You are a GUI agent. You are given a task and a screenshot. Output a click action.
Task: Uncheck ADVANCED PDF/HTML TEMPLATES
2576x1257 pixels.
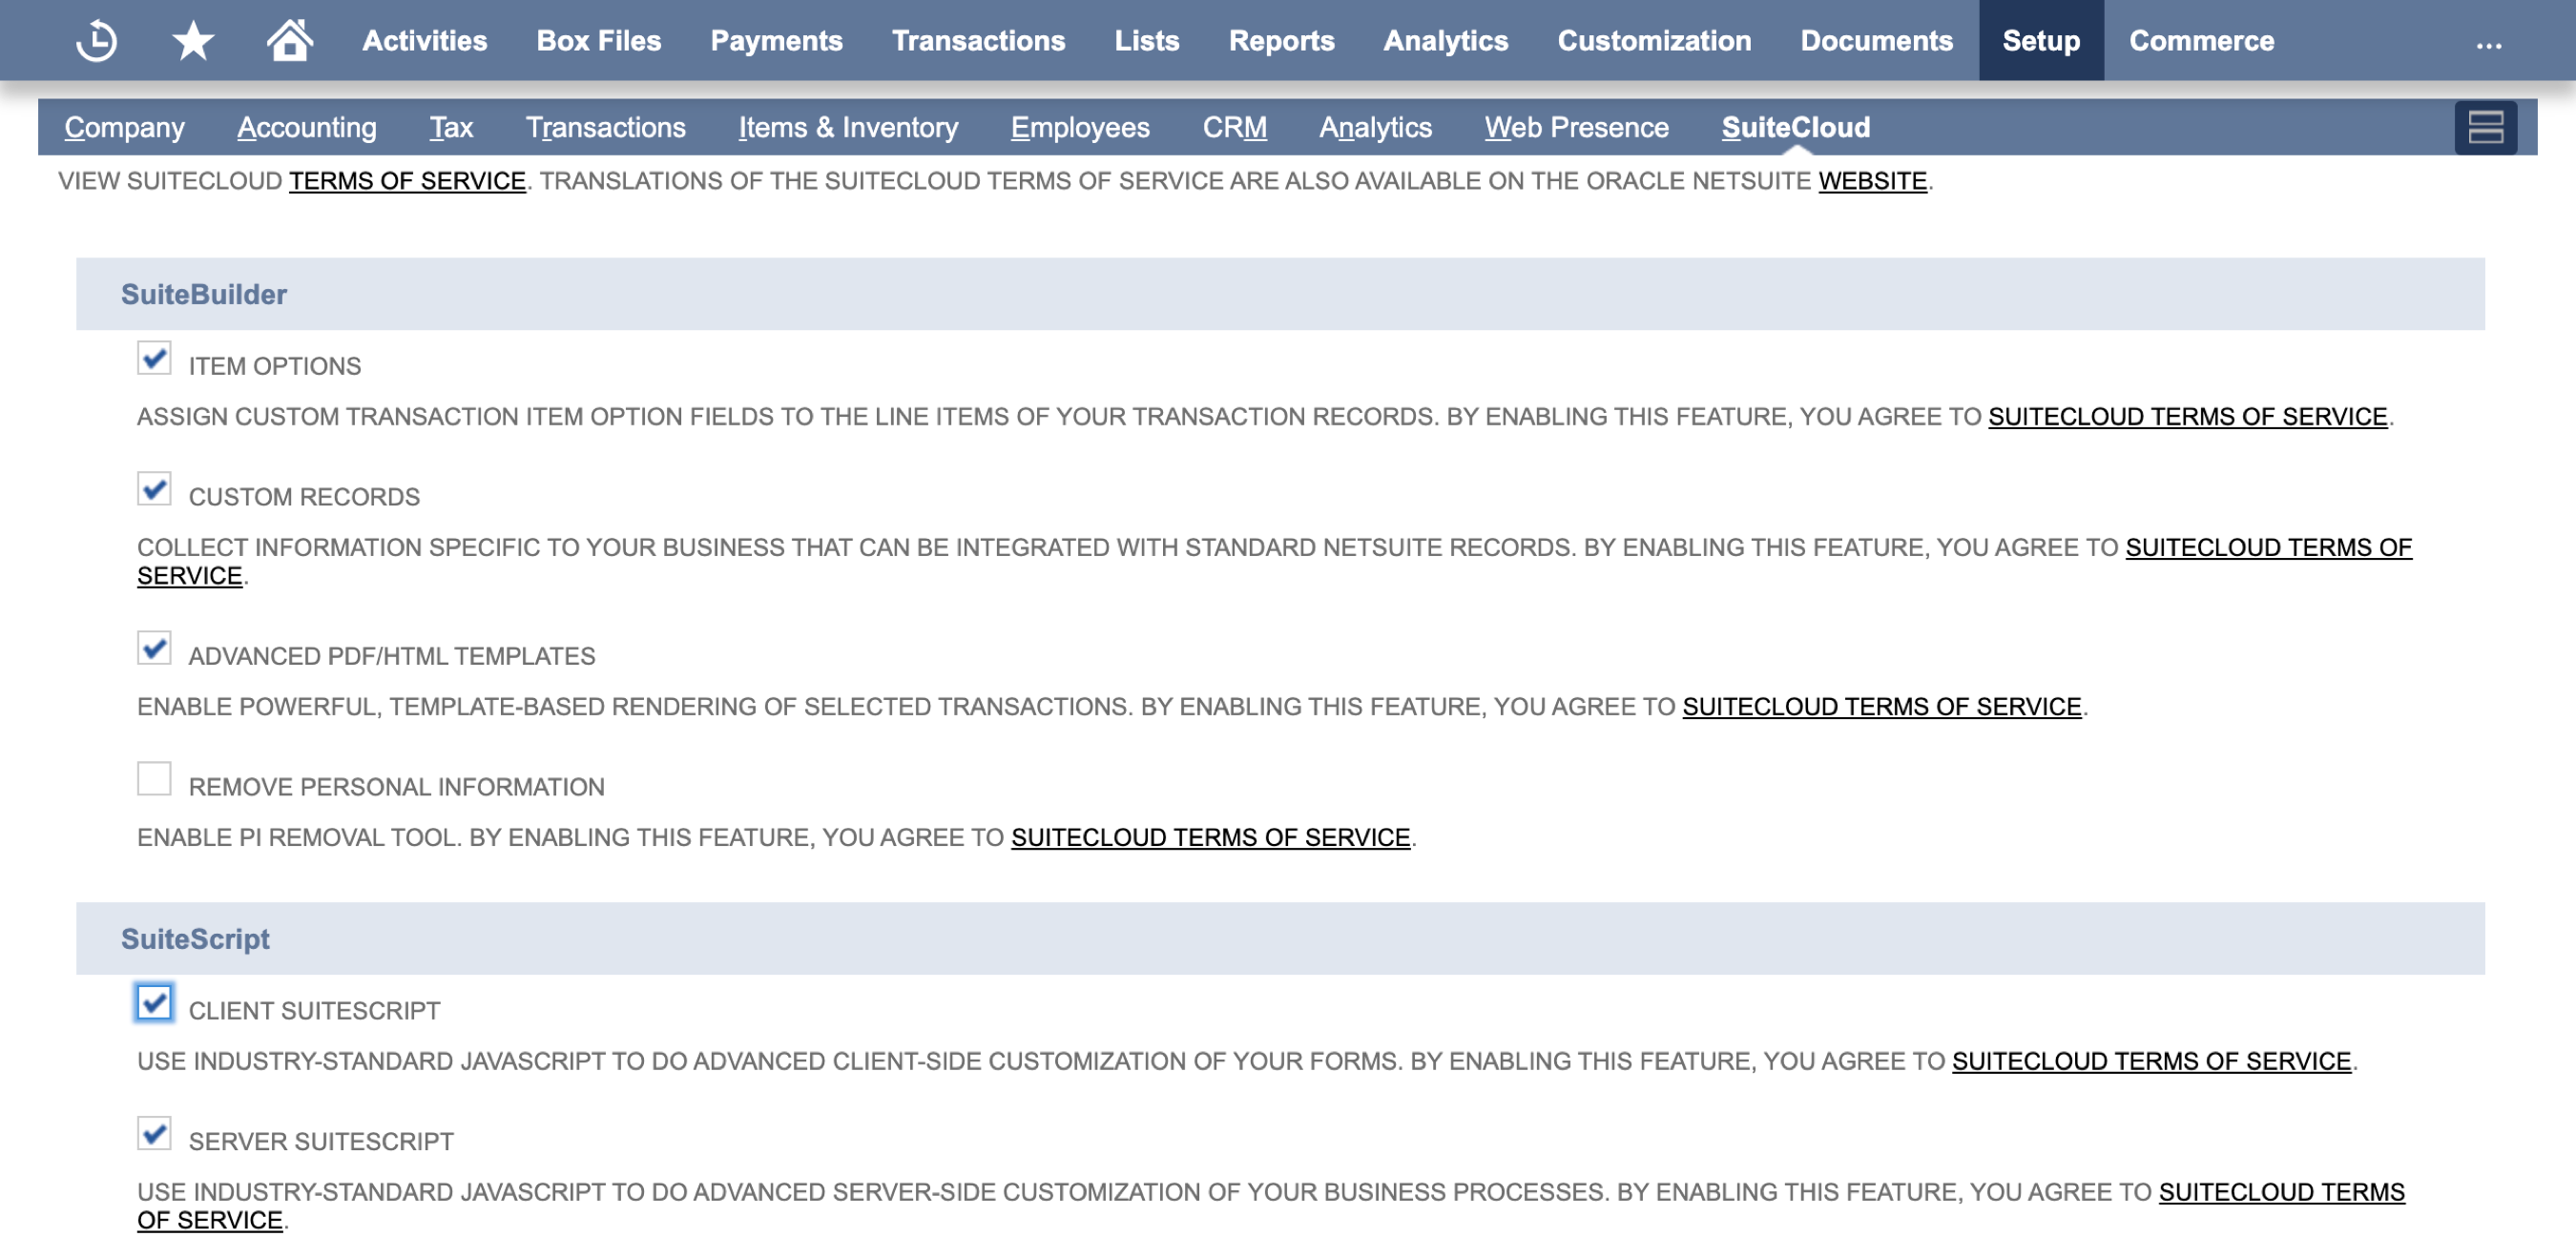click(153, 650)
